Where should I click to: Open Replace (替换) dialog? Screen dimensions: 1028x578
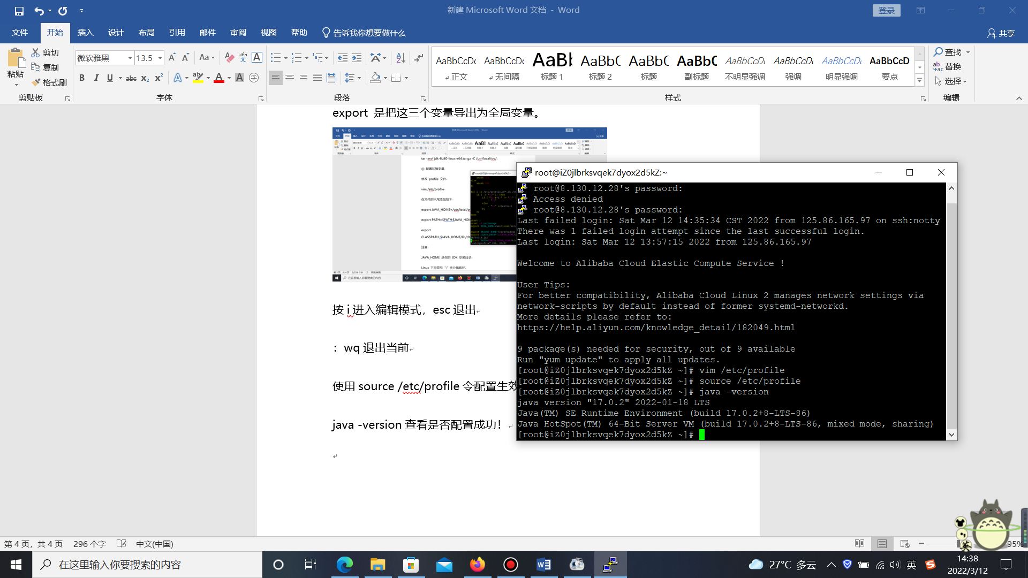coord(948,66)
